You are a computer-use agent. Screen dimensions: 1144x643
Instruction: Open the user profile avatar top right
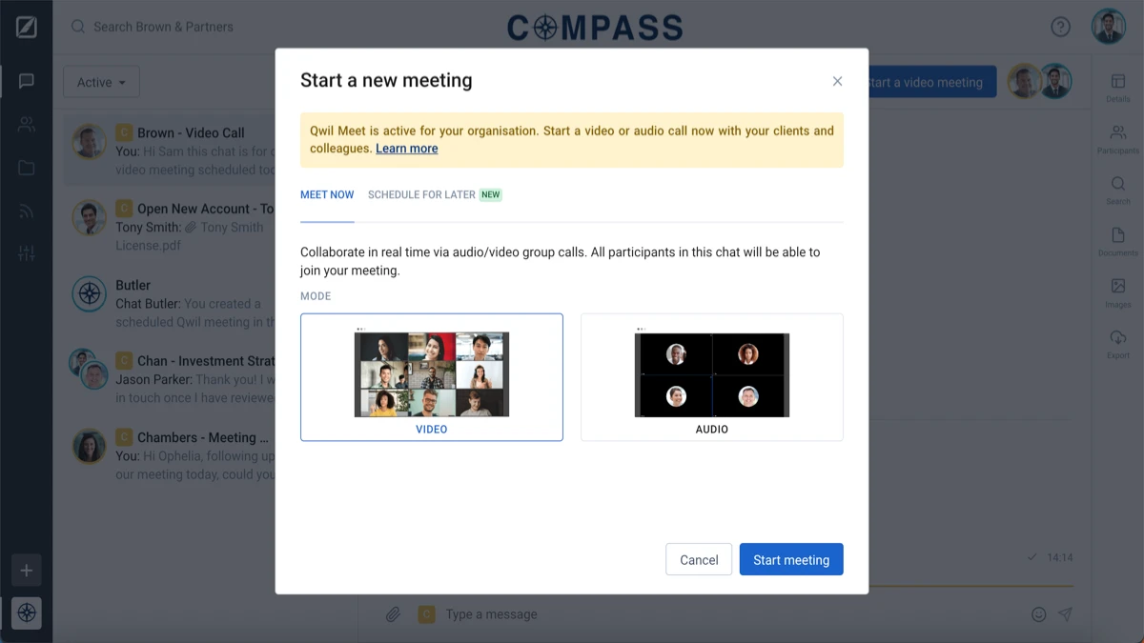(1109, 27)
